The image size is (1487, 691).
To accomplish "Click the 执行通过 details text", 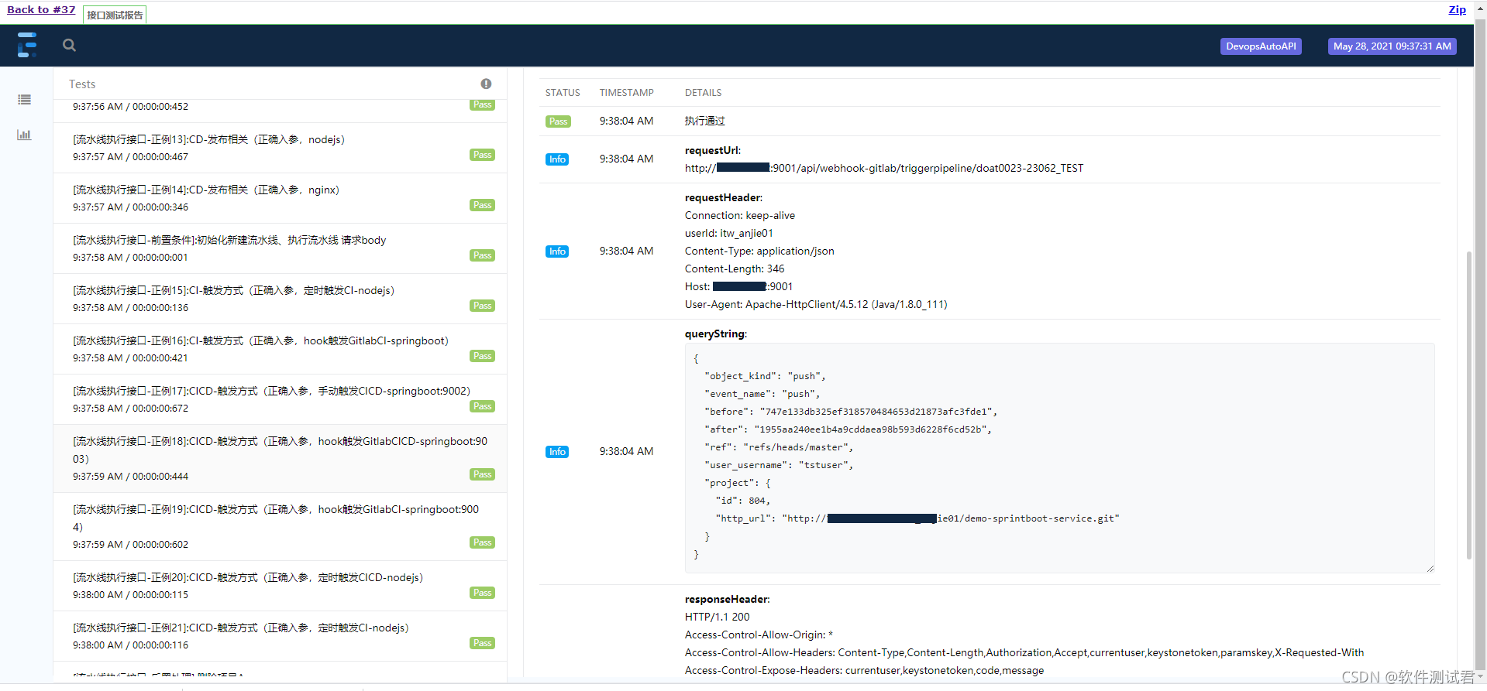I will [705, 121].
